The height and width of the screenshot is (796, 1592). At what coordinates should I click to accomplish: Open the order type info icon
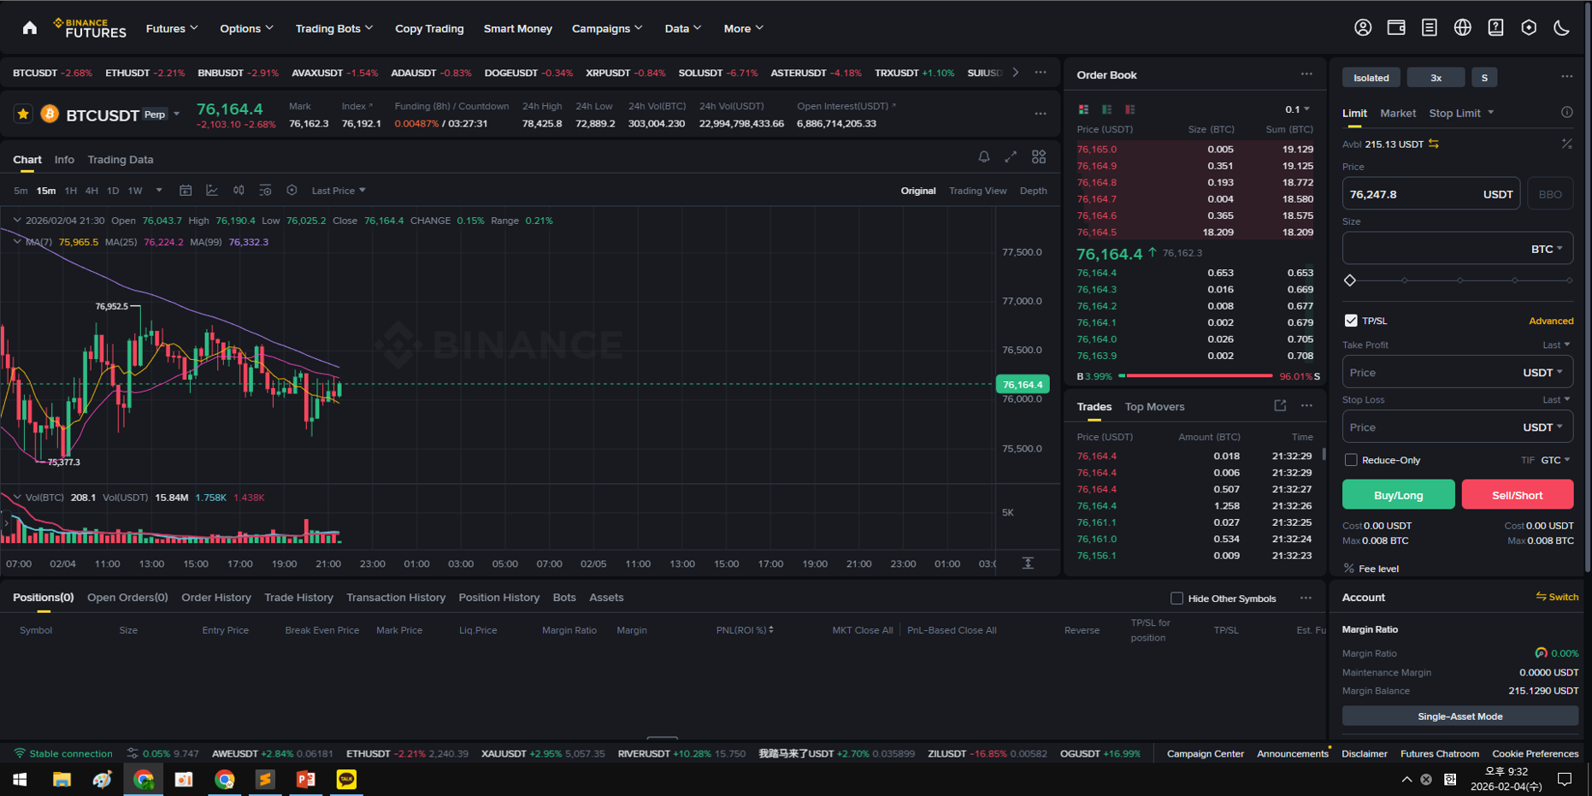coord(1566,112)
